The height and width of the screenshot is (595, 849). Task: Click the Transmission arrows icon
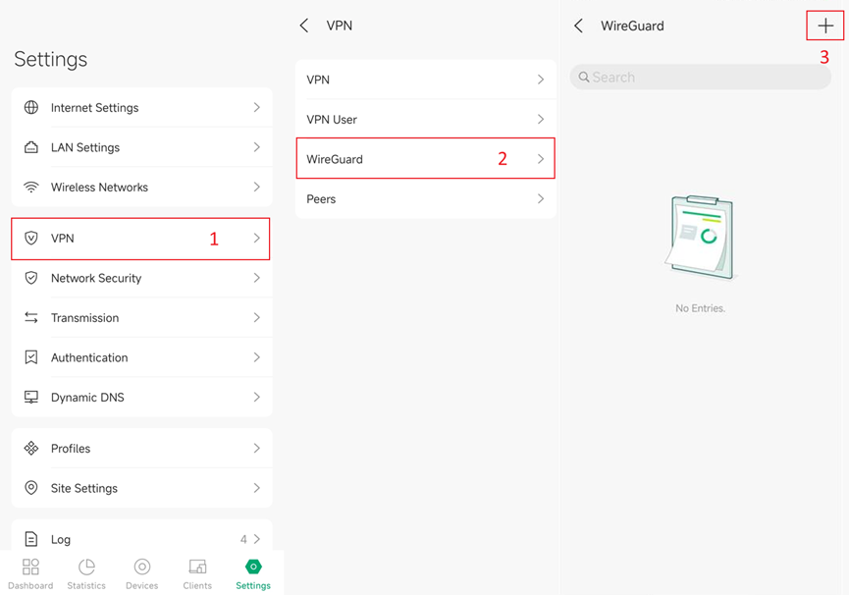pyautogui.click(x=30, y=317)
